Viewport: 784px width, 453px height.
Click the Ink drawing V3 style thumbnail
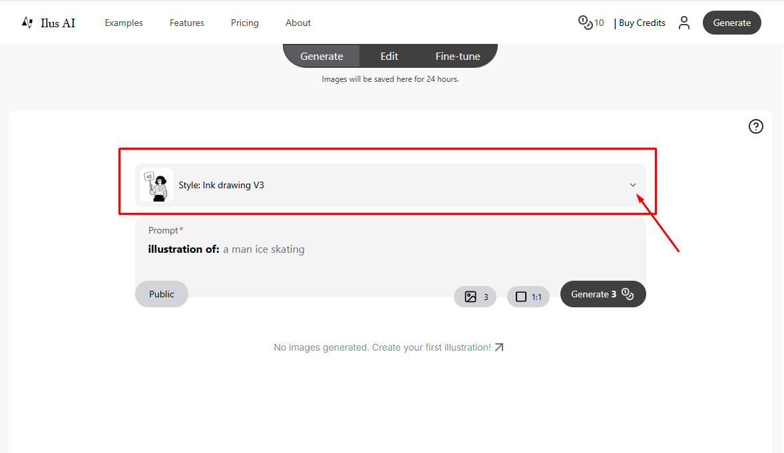click(157, 185)
